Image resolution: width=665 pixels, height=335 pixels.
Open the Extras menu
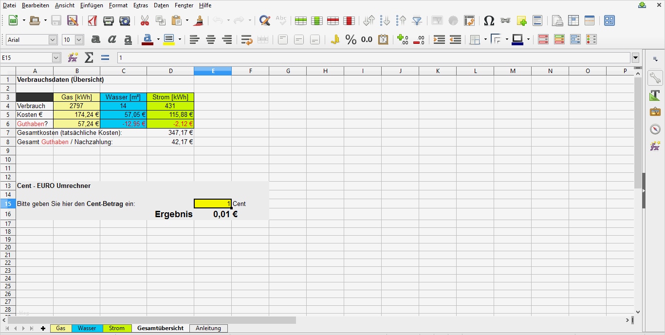click(x=141, y=5)
